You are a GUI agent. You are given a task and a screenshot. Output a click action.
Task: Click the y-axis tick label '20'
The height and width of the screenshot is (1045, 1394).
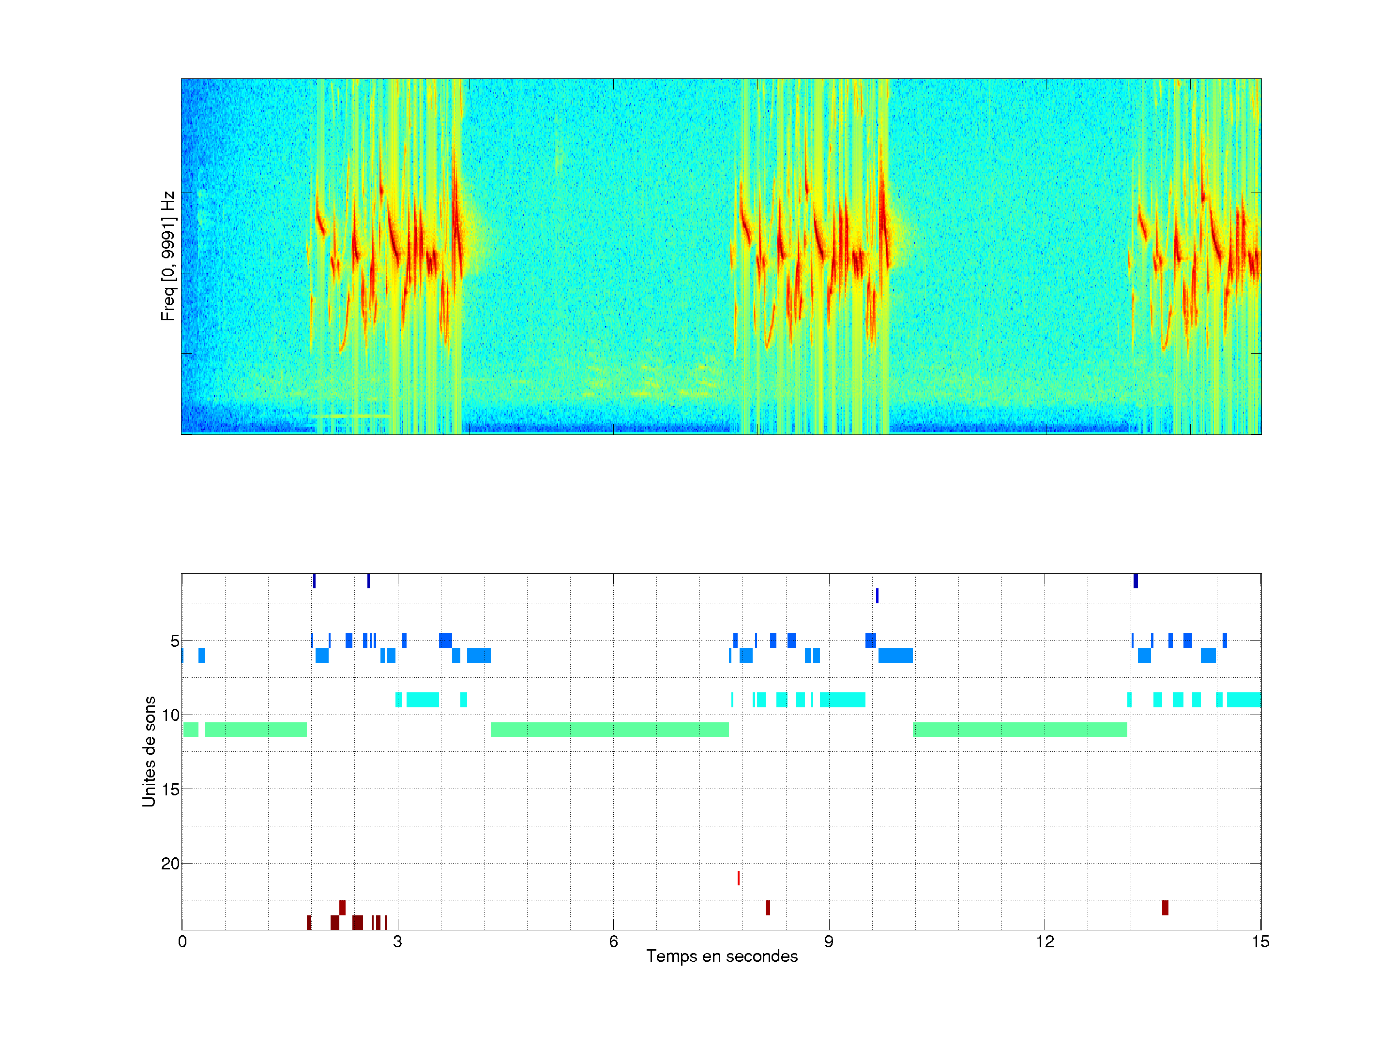click(x=170, y=864)
